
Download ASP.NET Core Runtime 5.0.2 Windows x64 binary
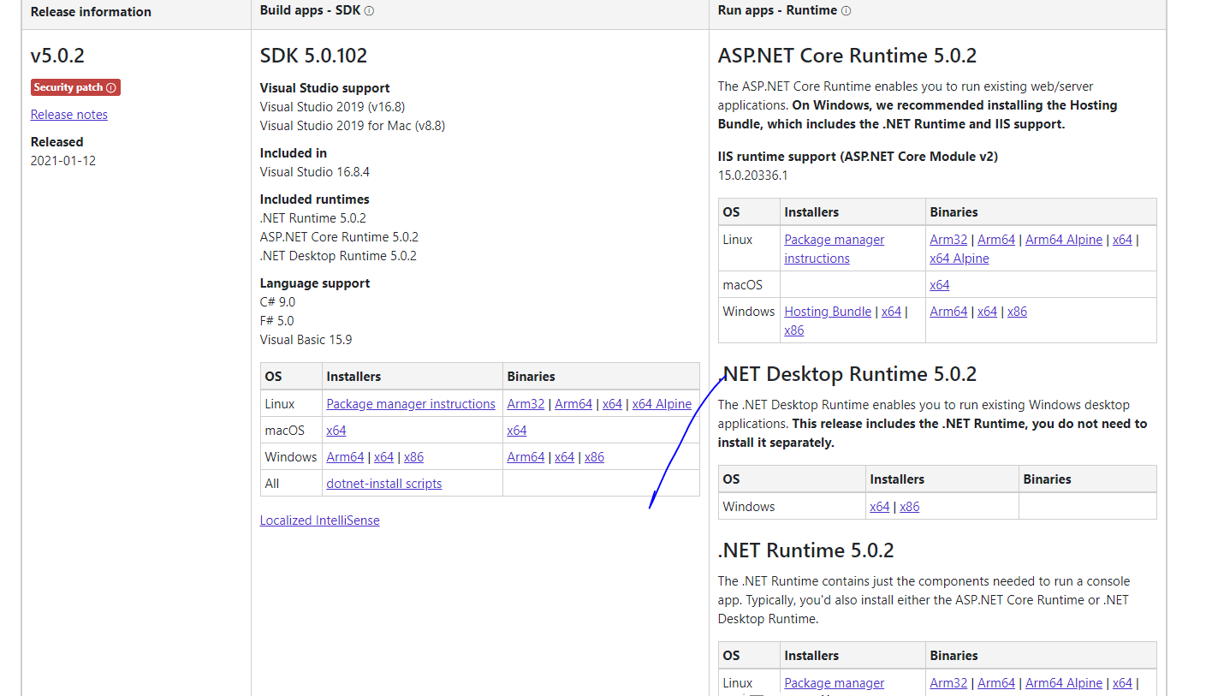coord(988,312)
